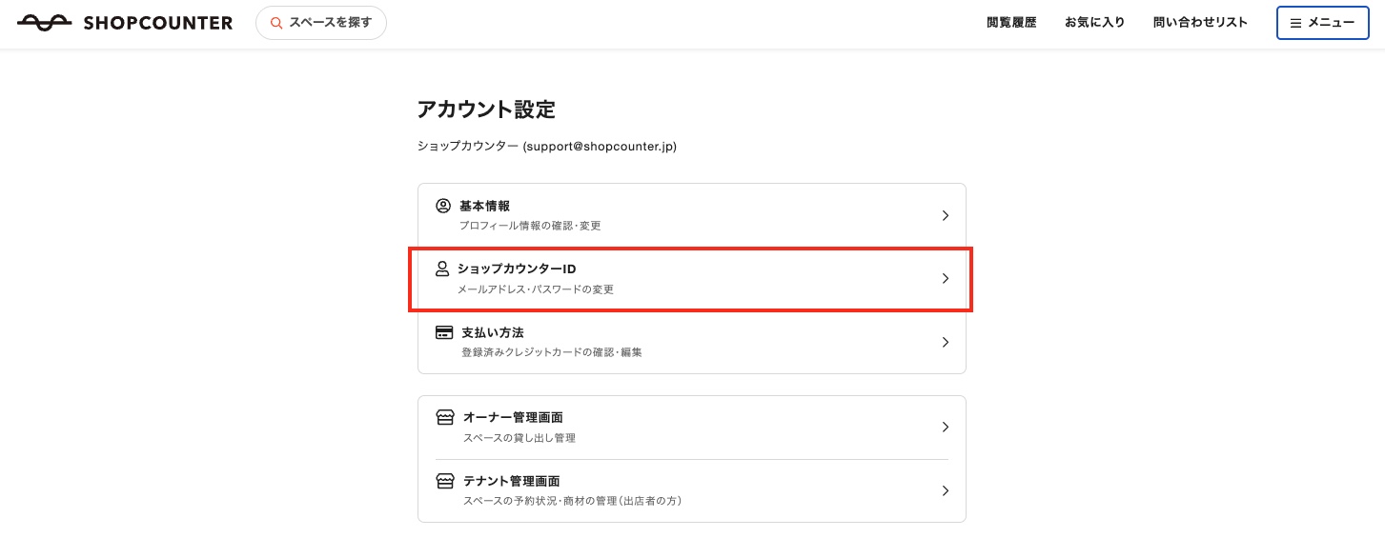The image size is (1385, 538).
Task: Go to テナント管理画面 using its chevron
Action: click(x=945, y=490)
